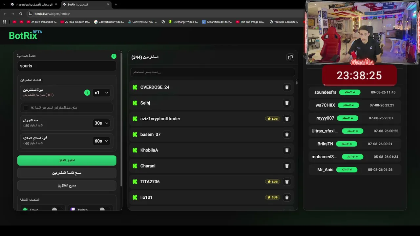The width and height of the screenshot is (420, 236).
Task: Tick the invited subscribers only checkbox
Action: (x=26, y=108)
